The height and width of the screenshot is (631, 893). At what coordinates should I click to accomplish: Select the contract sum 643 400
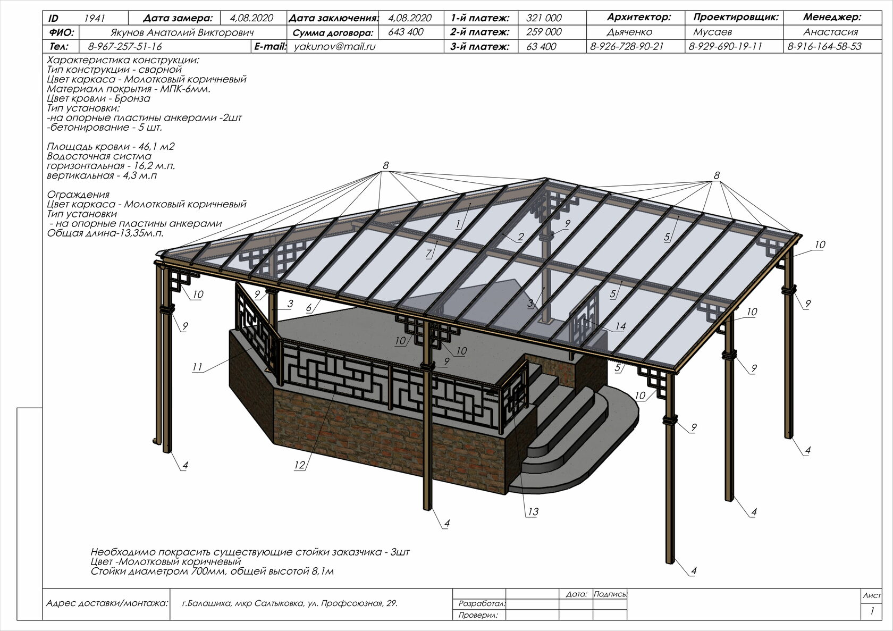pyautogui.click(x=406, y=32)
